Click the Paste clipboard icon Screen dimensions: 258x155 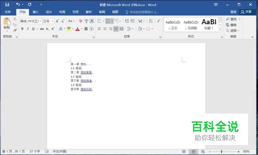pyautogui.click(x=7, y=22)
